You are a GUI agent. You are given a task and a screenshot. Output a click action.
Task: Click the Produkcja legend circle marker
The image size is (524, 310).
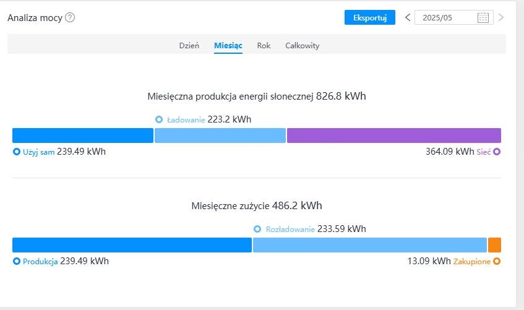(16, 261)
